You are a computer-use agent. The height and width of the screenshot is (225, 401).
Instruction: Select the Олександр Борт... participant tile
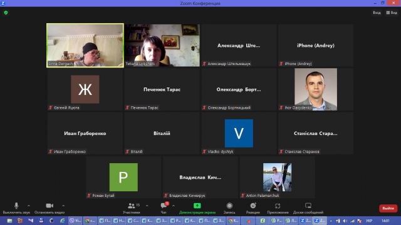(239, 89)
